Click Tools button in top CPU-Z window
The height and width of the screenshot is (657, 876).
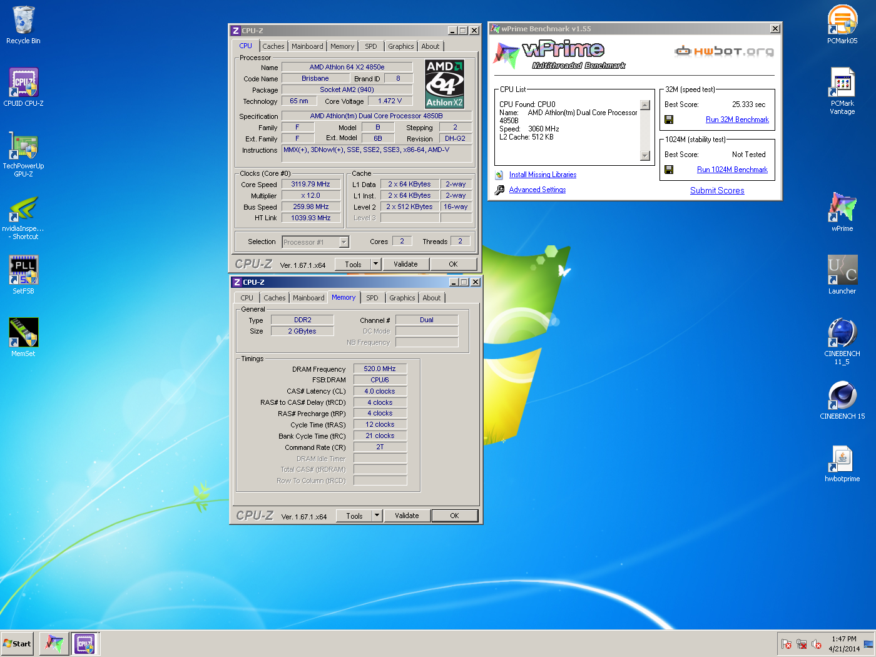[x=354, y=264]
